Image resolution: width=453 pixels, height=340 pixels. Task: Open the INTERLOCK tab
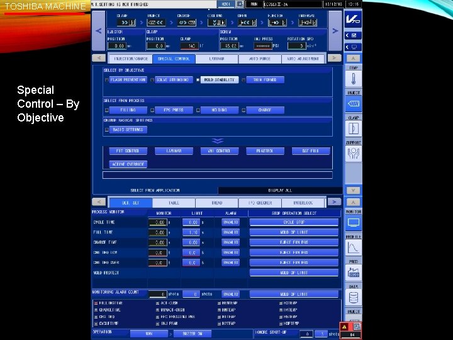[x=303, y=203]
